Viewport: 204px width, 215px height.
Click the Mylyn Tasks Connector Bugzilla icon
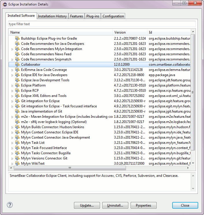pos(17,153)
